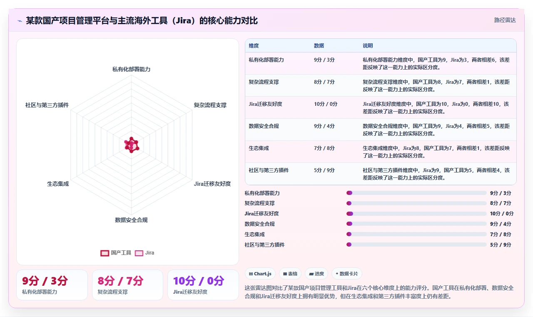Toggle the Jira legend swatch in the radar chart
Viewport: 533px width, 317px height.
click(x=139, y=253)
